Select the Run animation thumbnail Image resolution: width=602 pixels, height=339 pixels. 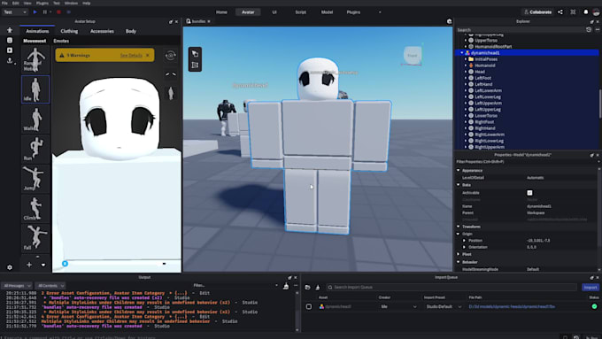[x=35, y=149]
